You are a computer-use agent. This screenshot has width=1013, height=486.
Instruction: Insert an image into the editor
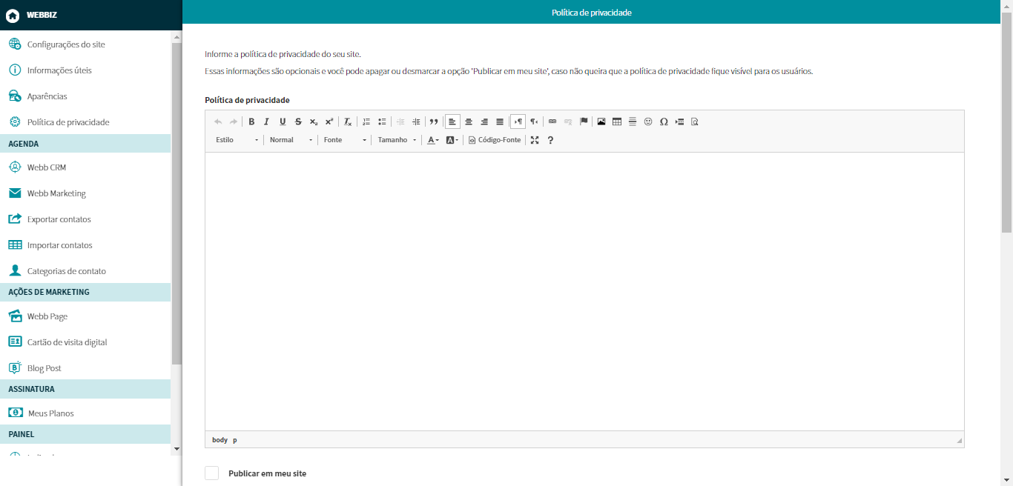[x=601, y=121]
